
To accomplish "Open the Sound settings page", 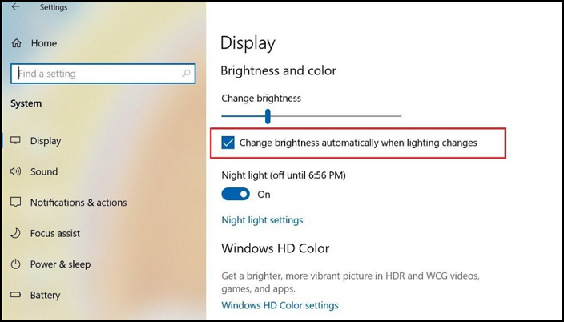I will (x=44, y=171).
